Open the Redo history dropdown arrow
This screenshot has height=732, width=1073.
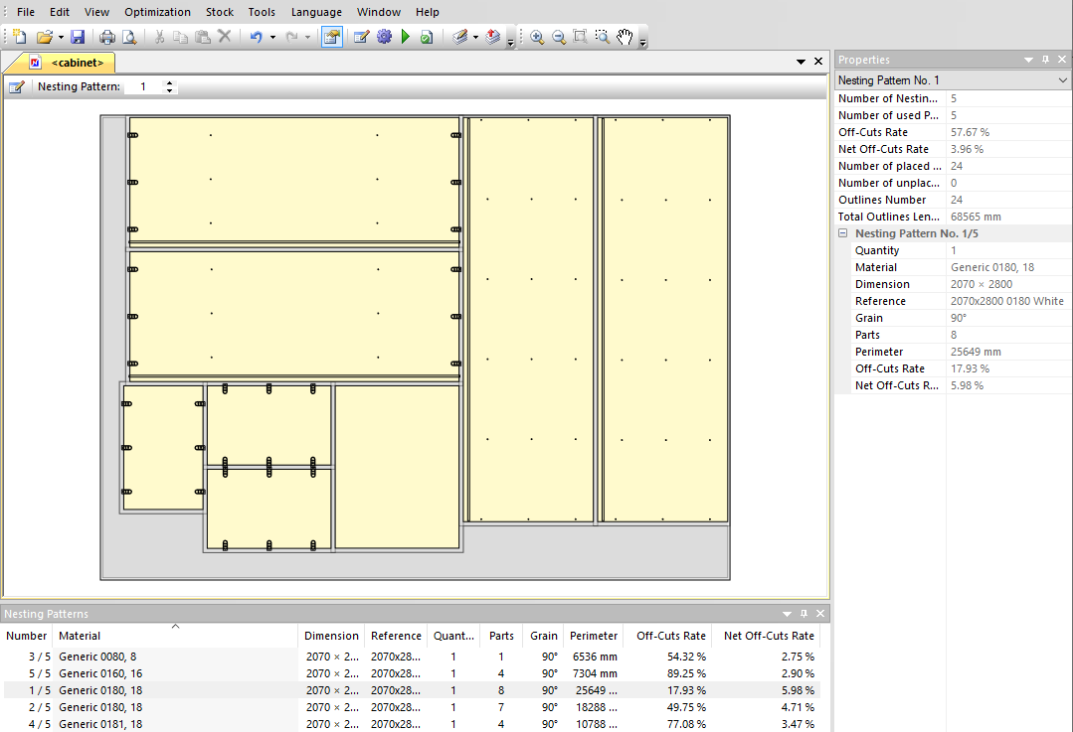click(308, 37)
